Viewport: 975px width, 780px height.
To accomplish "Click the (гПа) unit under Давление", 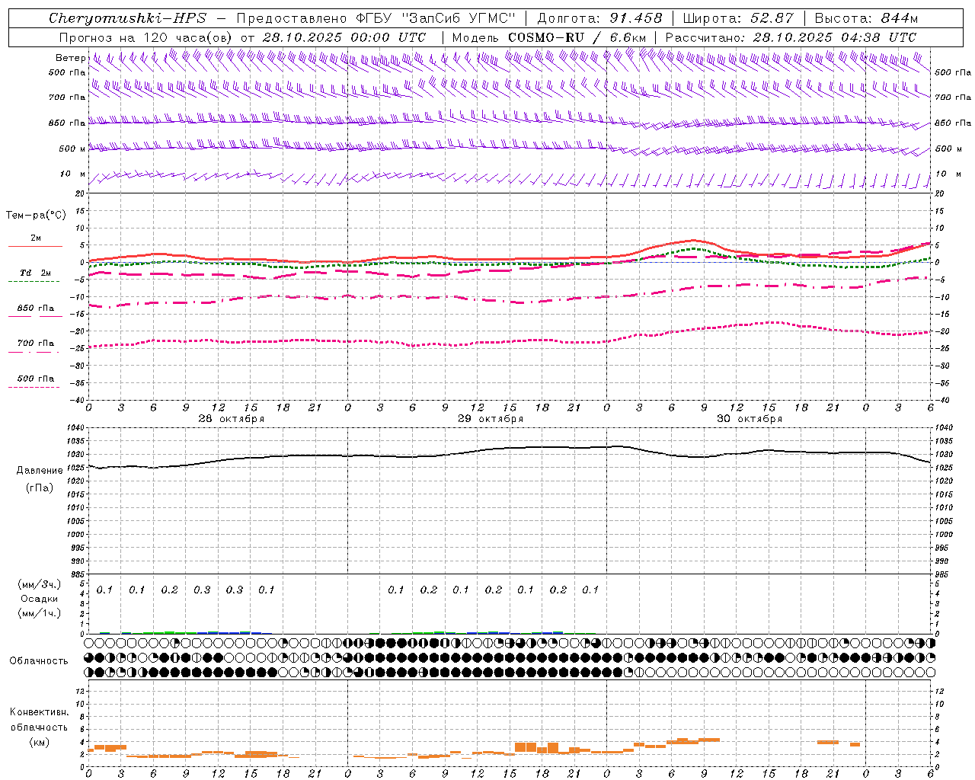I will pyautogui.click(x=40, y=488).
